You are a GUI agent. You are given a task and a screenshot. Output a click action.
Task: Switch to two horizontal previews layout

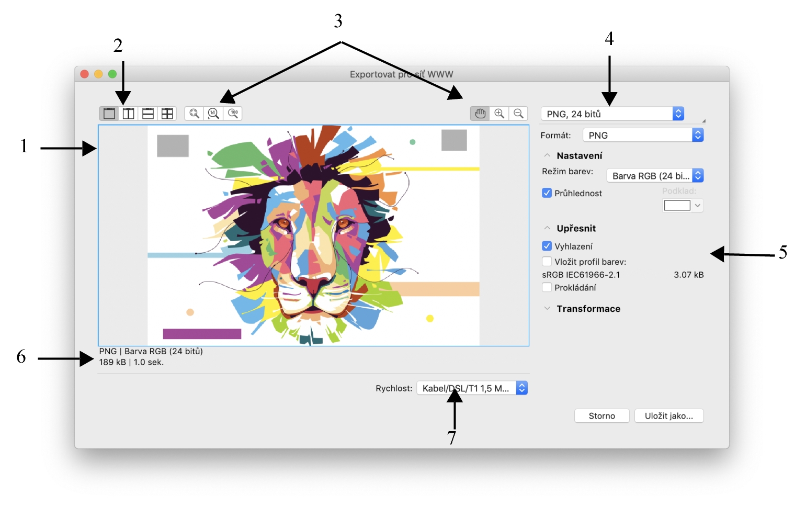pyautogui.click(x=148, y=114)
